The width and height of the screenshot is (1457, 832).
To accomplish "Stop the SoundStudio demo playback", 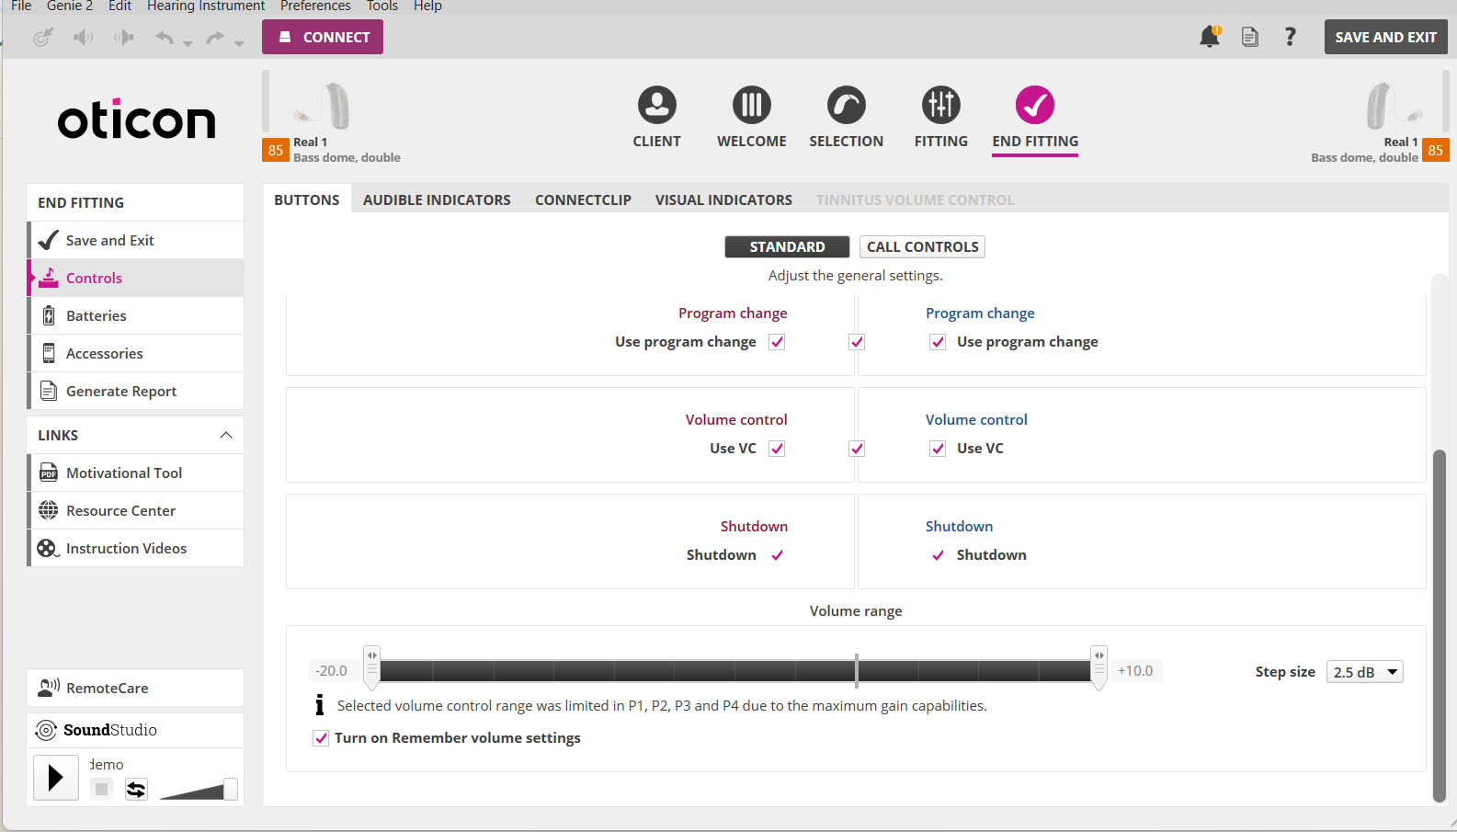I will [102, 789].
